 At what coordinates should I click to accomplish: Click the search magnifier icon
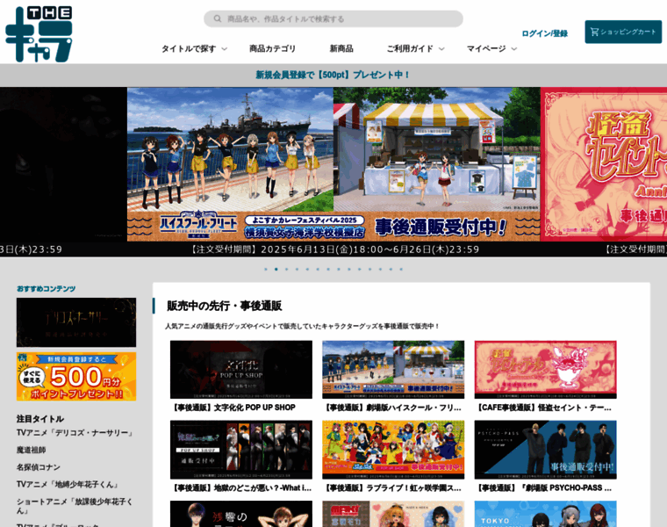[x=218, y=18]
